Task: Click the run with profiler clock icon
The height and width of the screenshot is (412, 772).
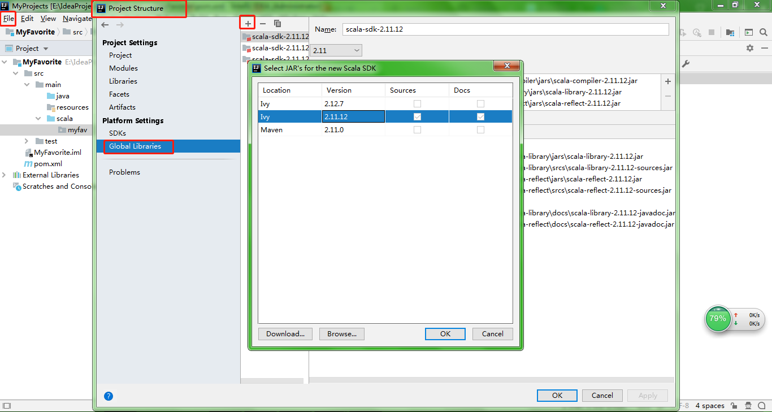Action: click(697, 33)
